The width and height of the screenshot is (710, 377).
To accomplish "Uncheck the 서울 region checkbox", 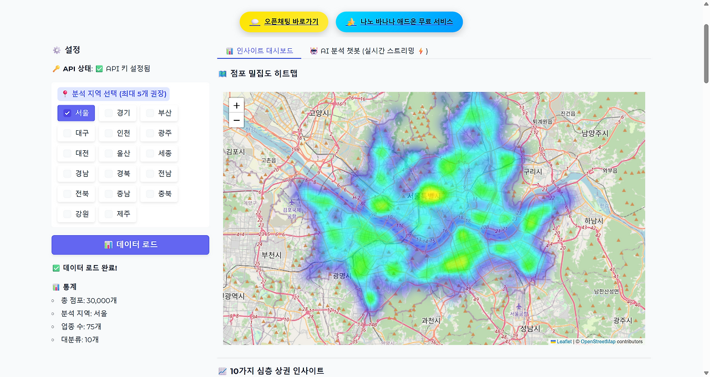I will click(x=67, y=113).
